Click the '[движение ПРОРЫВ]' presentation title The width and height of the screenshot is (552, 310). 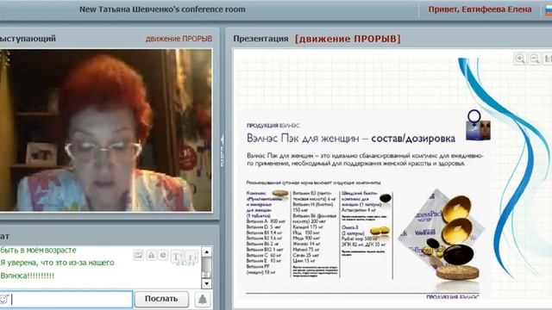(x=348, y=39)
